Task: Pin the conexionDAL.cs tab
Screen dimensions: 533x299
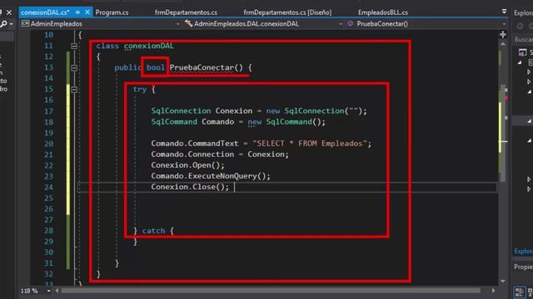Action: coord(77,12)
